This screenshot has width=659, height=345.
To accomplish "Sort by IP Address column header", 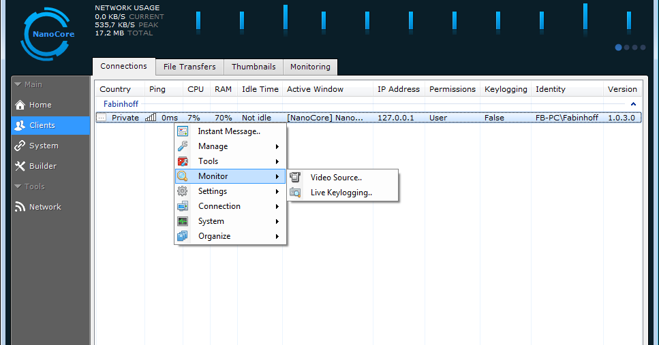I will coord(399,89).
